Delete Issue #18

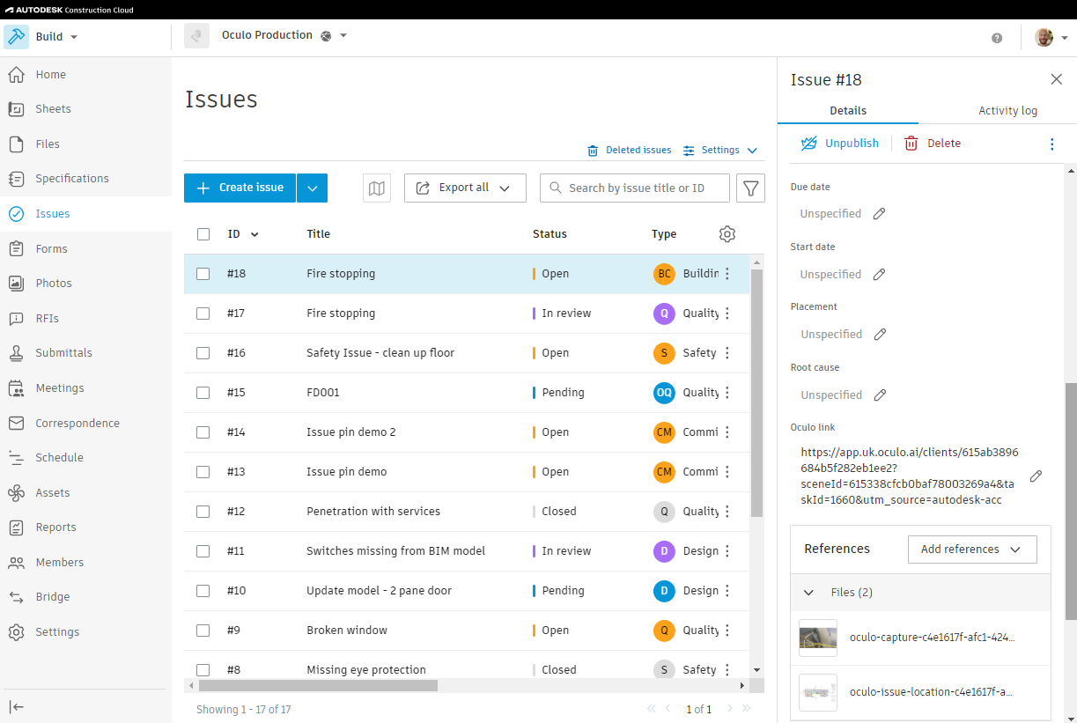(932, 144)
